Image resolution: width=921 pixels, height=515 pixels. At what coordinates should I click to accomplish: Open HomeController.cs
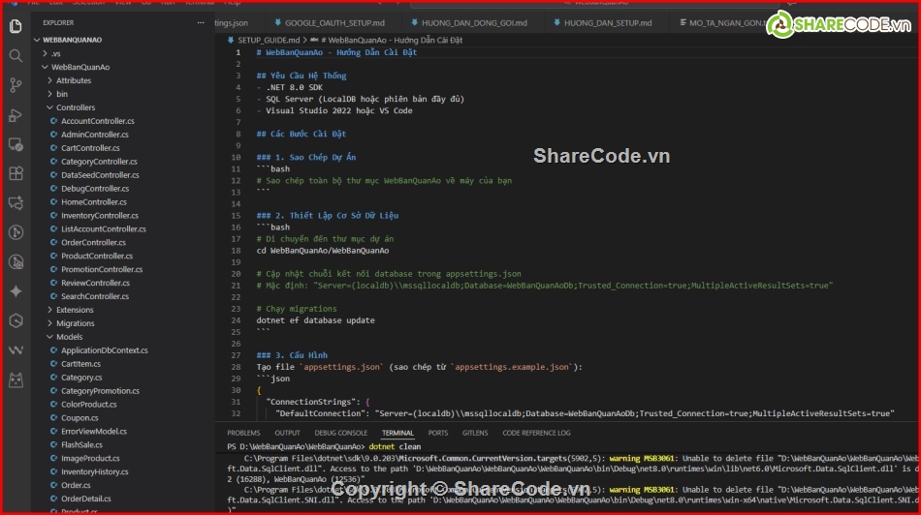pyautogui.click(x=94, y=201)
